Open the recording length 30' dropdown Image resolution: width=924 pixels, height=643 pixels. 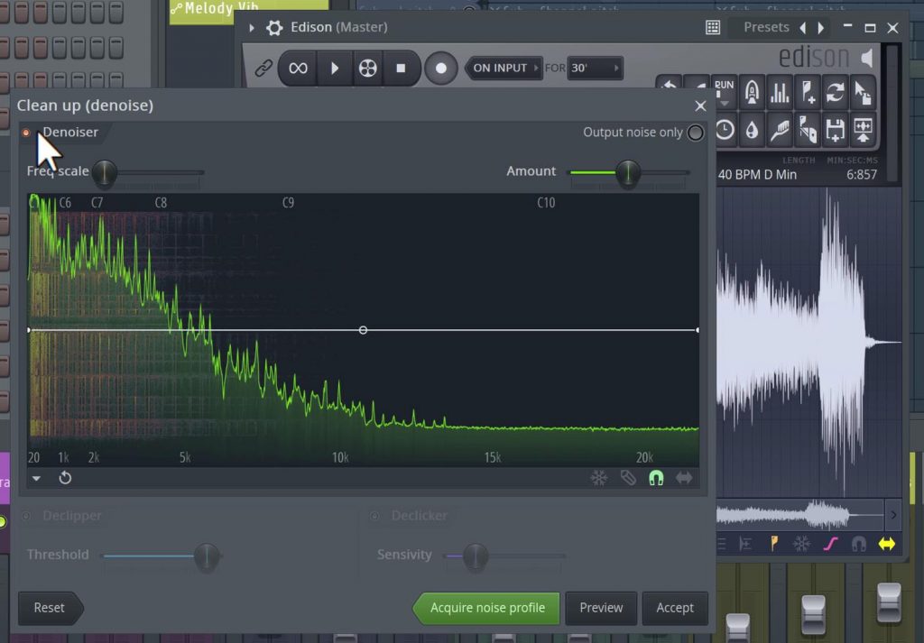[596, 67]
